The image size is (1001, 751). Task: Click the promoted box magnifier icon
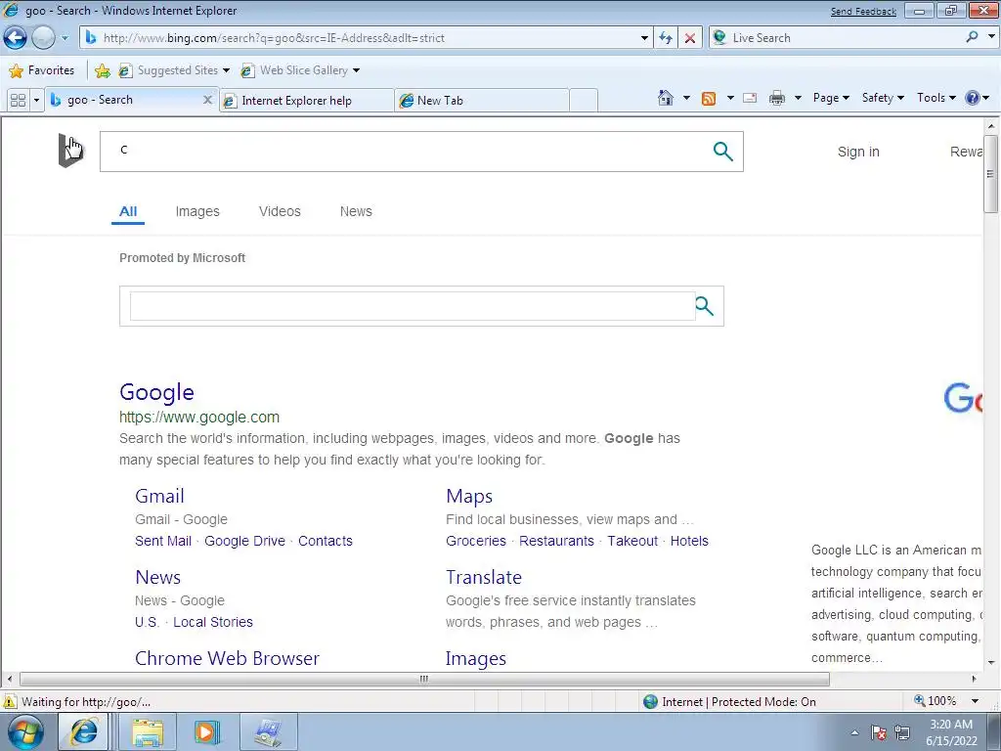tap(704, 306)
